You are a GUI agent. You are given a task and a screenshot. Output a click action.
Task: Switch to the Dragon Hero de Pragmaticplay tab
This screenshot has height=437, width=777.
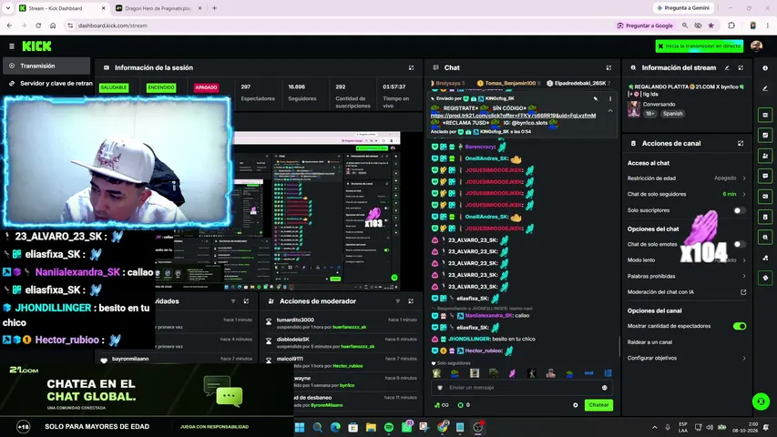[158, 8]
